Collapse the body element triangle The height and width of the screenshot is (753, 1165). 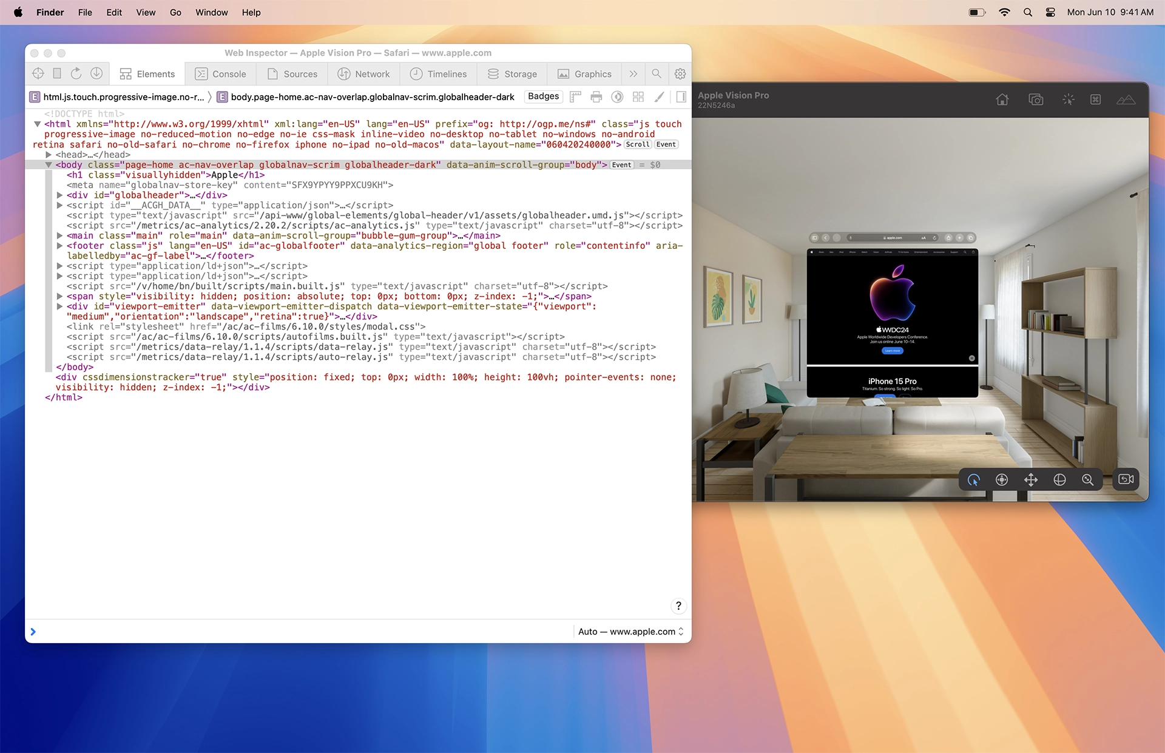coord(49,164)
